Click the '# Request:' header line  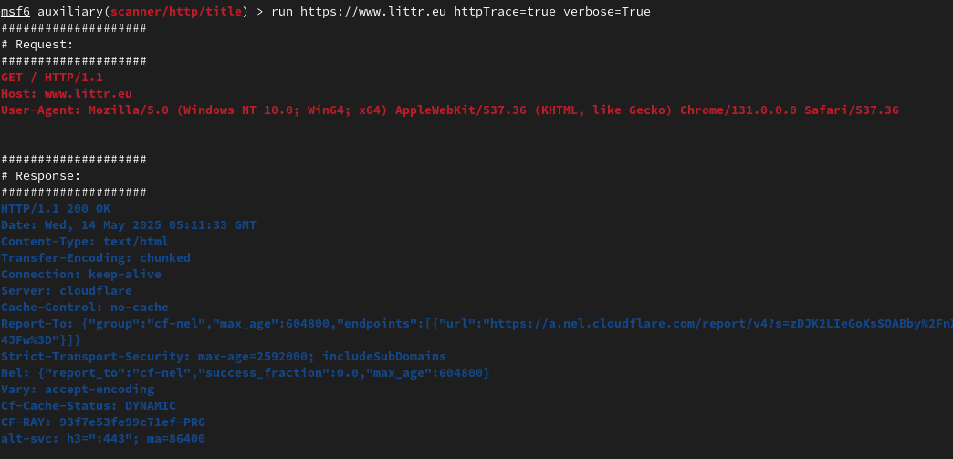point(37,45)
